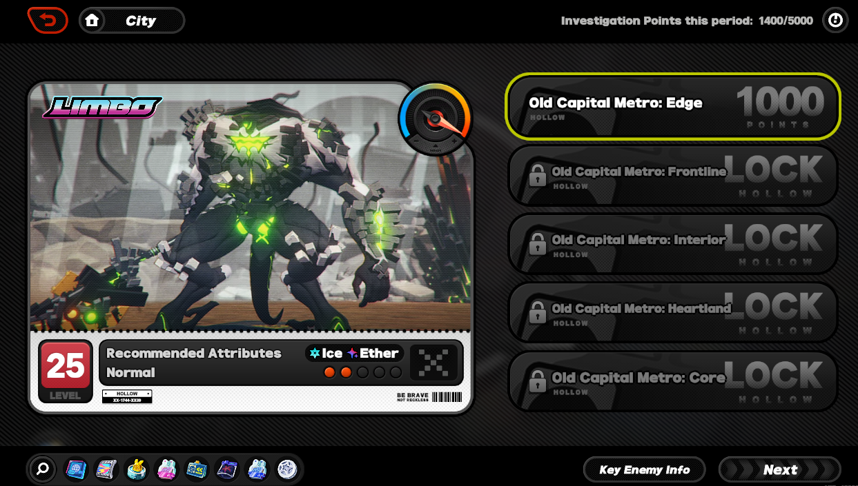This screenshot has height=486, width=858.
Task: Click the Ether activity gauge dial
Action: (x=435, y=118)
